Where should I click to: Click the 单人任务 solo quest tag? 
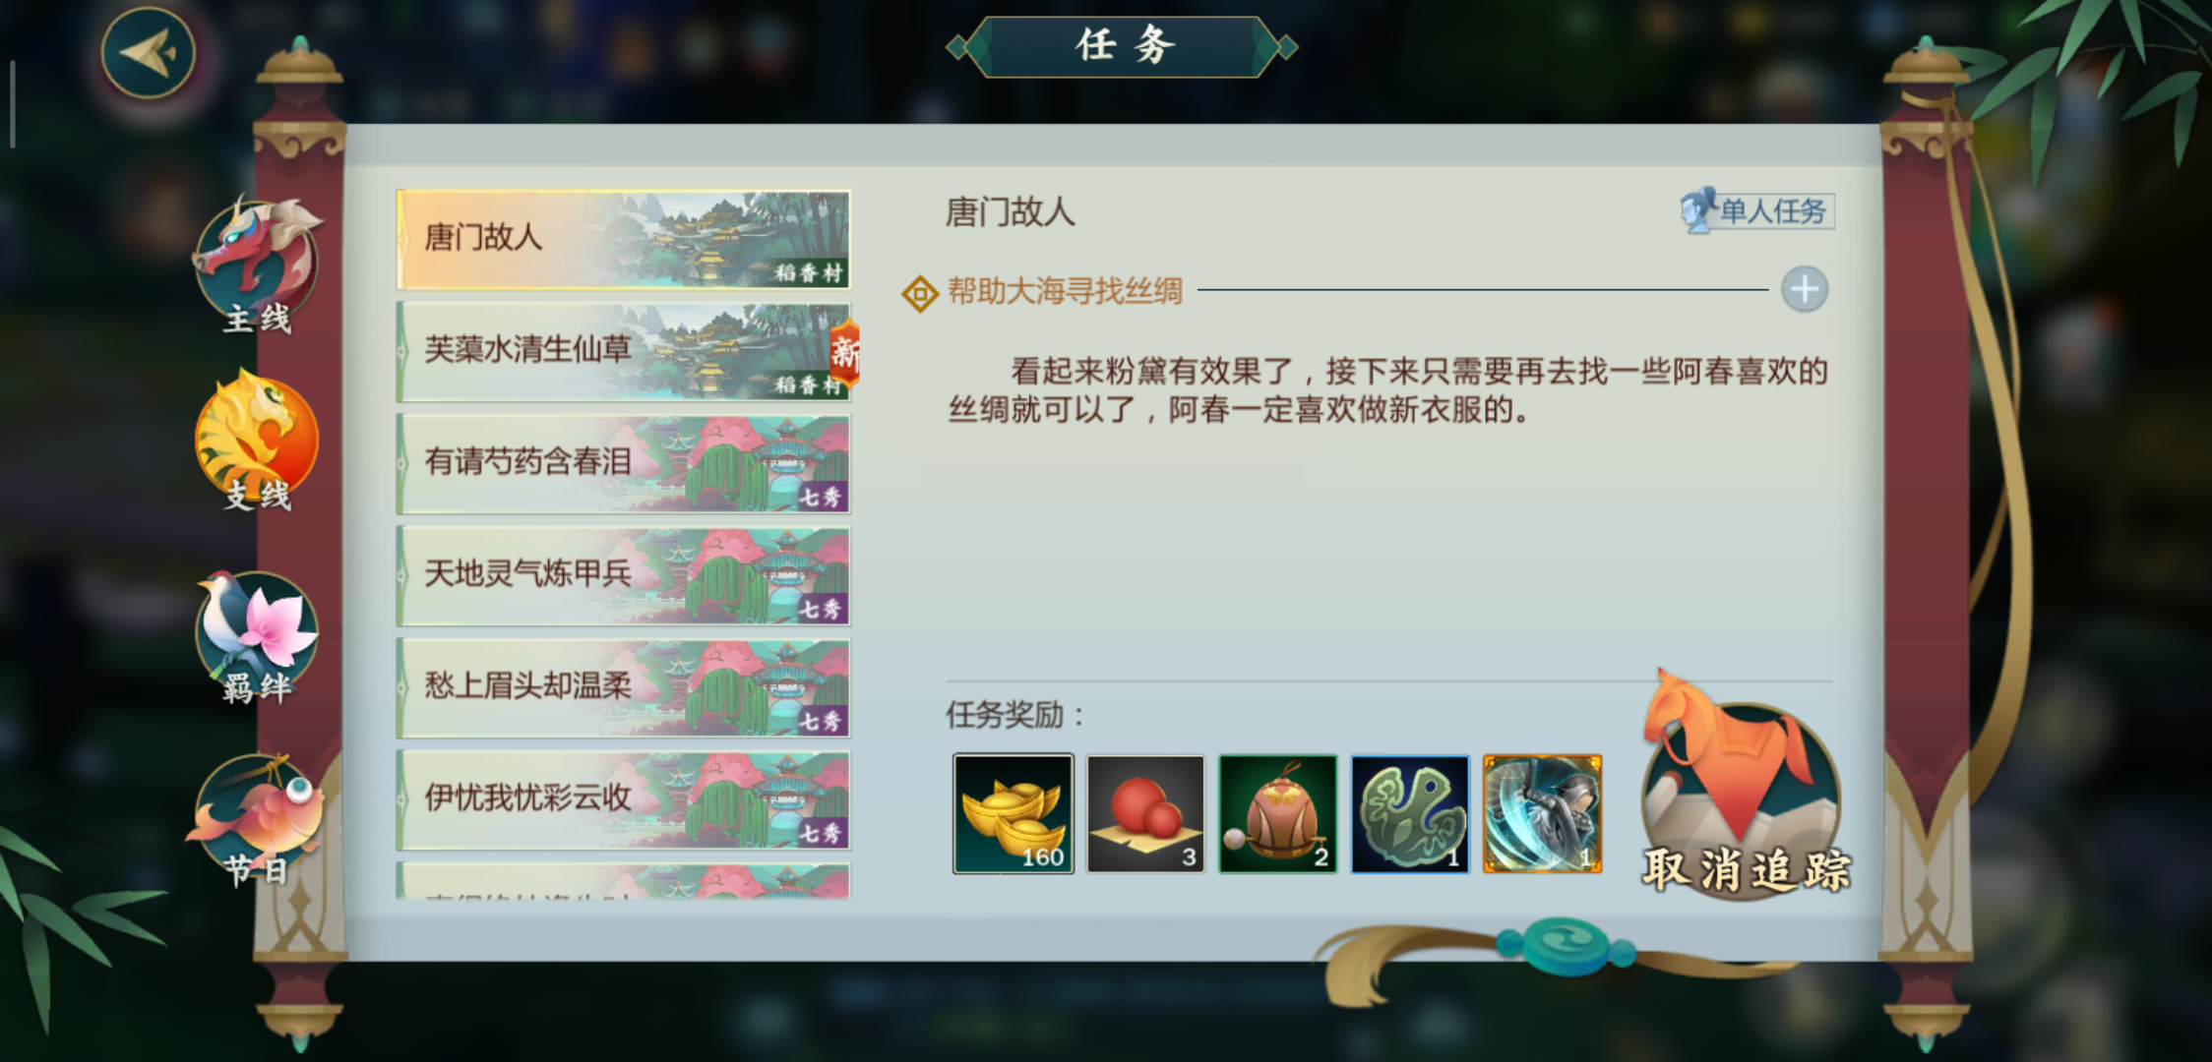click(1757, 210)
